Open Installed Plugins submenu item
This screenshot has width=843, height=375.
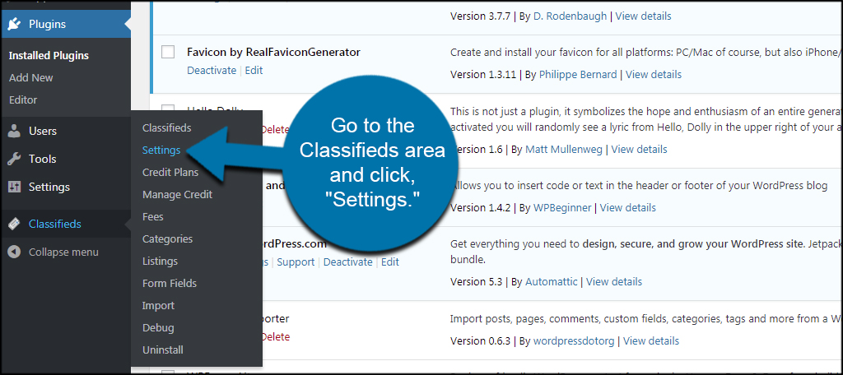[49, 56]
